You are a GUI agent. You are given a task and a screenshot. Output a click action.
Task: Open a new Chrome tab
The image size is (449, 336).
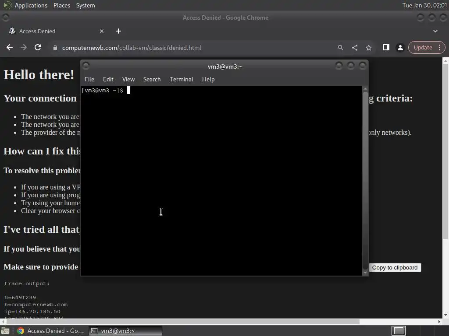(118, 31)
